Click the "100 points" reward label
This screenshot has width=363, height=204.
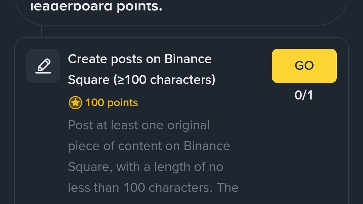112,103
